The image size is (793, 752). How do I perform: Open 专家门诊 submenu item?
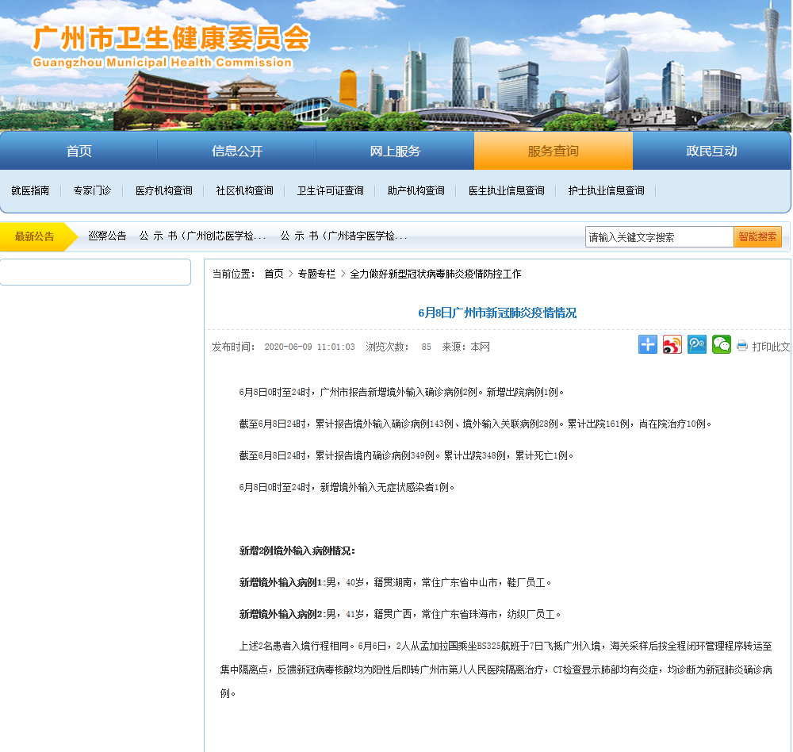pos(92,191)
